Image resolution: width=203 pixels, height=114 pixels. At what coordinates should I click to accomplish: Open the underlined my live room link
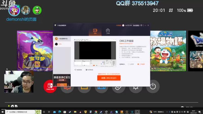136,26
